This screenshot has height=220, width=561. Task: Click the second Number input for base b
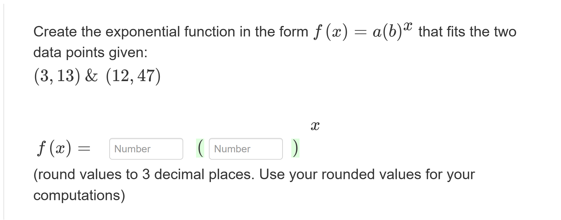point(245,149)
